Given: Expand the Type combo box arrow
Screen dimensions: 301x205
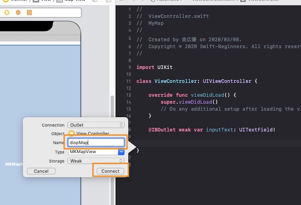Looking at the screenshot, I should click(x=121, y=152).
